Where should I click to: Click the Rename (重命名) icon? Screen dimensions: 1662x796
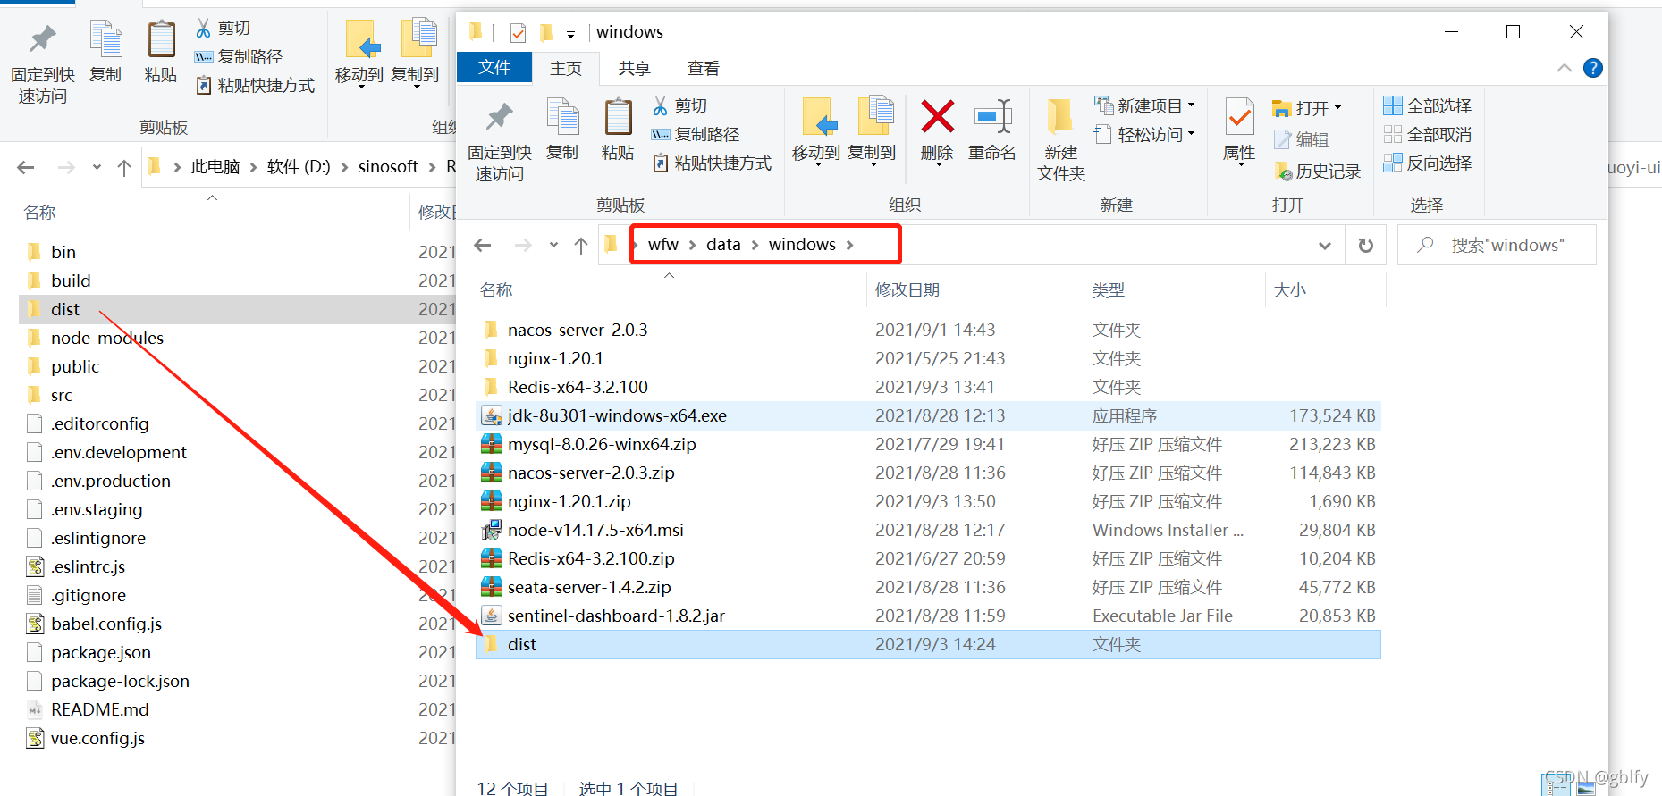pos(992,117)
